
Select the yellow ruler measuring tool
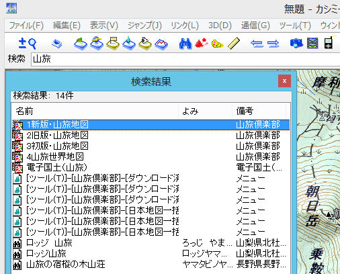pos(234,44)
